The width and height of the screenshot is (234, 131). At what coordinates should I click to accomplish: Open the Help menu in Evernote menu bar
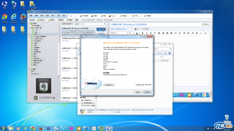pyautogui.click(x=64, y=16)
